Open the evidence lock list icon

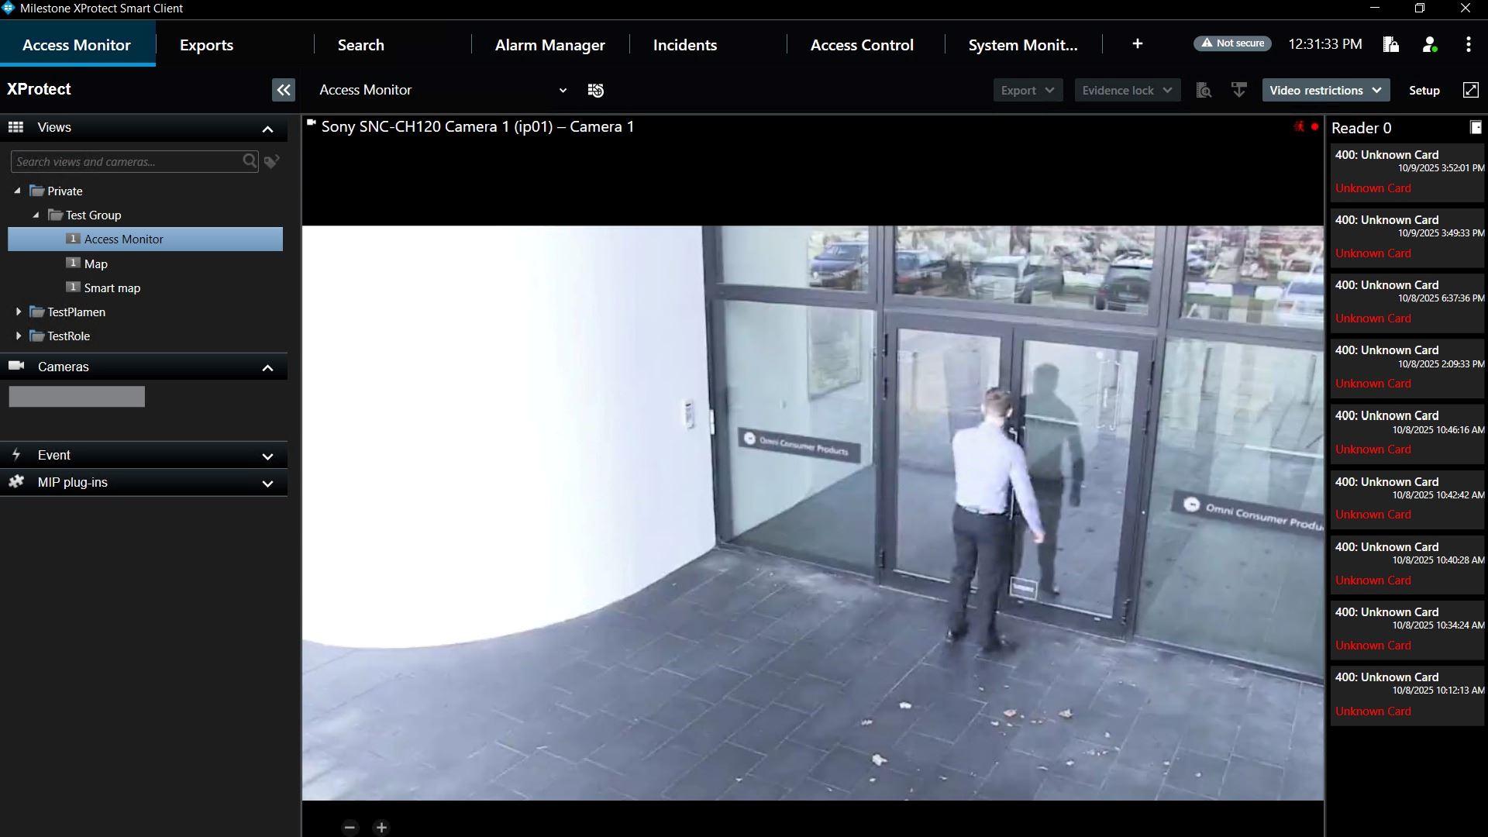point(1390,44)
